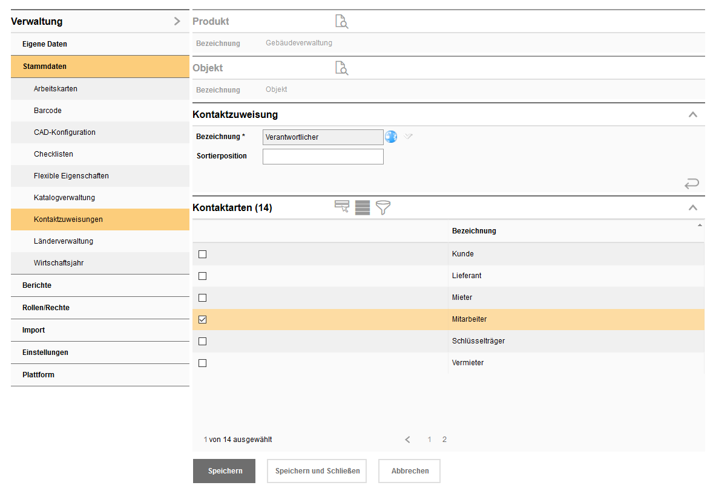Click the grey check icon beside the globe
The image size is (716, 494).
click(409, 137)
